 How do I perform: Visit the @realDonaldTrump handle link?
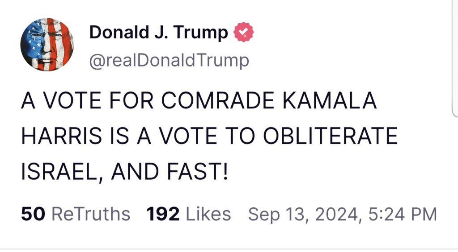[x=169, y=61]
